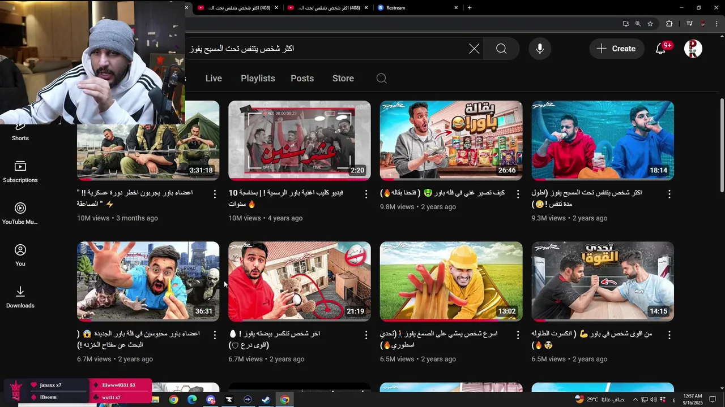Play the 36:31 zombie video thumbnail
Viewport: 725px width, 407px height.
[148, 282]
